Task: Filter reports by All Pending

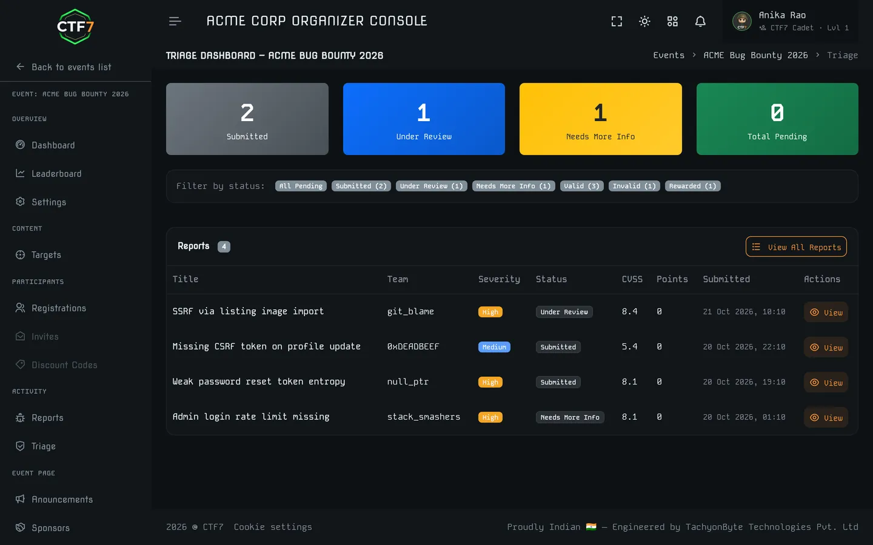Action: click(x=301, y=186)
